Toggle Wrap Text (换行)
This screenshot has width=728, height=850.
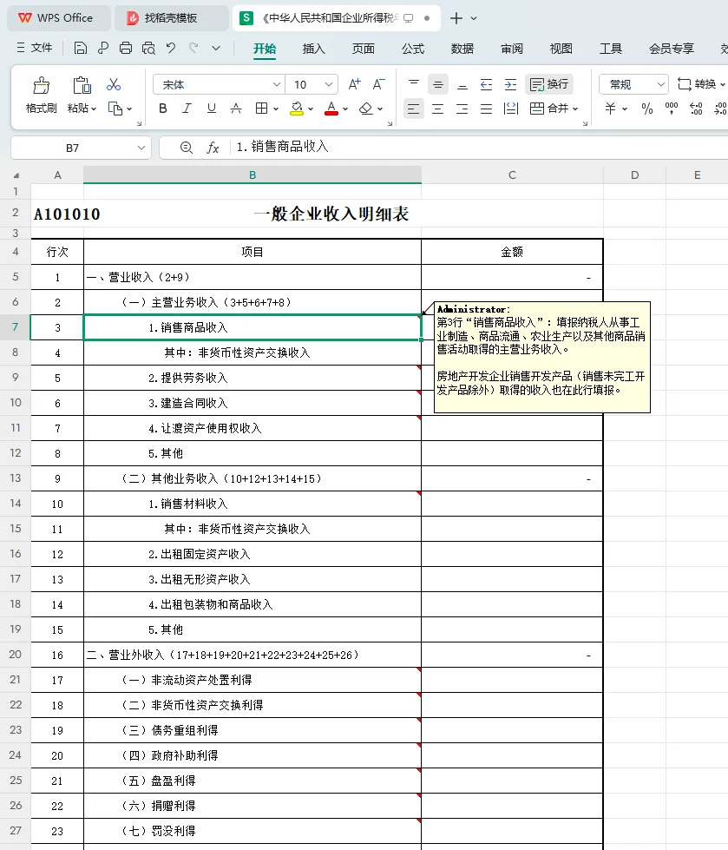tap(549, 84)
